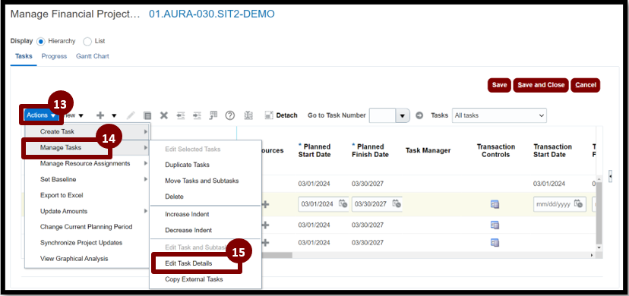Choose Export to Excel
Viewport: 629px width, 296px height.
click(x=87, y=195)
